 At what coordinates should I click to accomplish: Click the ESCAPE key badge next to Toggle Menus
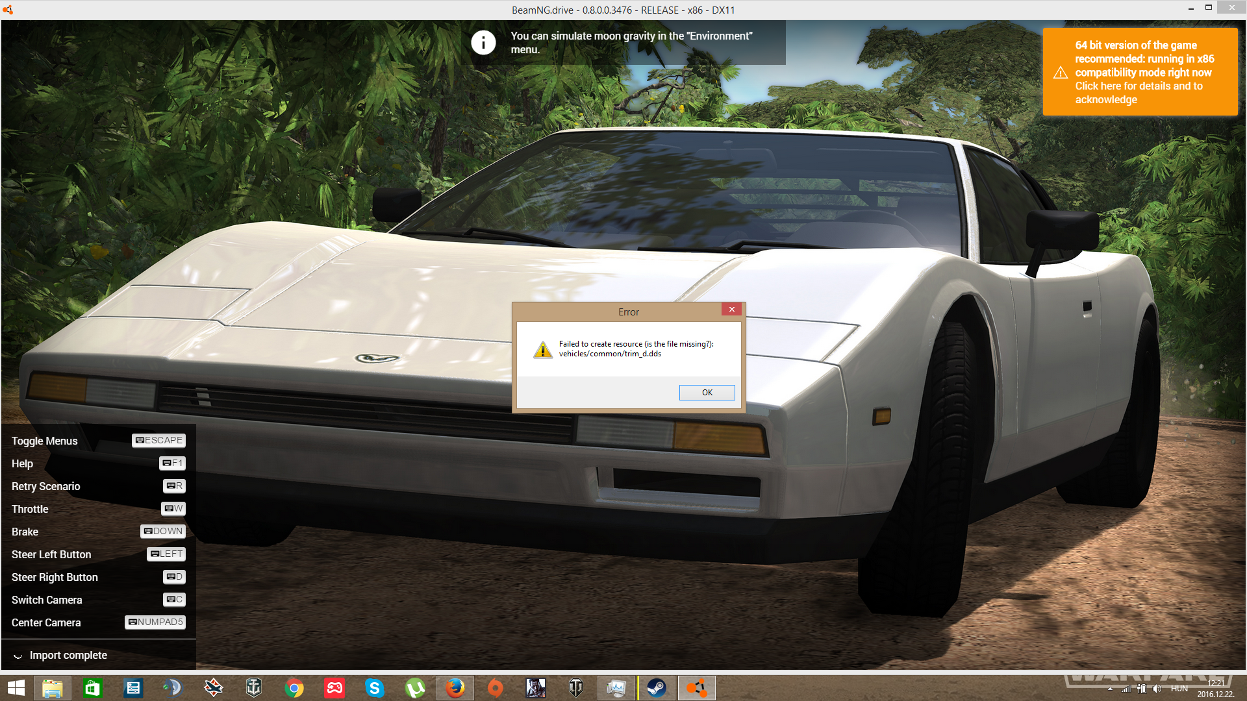pos(159,440)
